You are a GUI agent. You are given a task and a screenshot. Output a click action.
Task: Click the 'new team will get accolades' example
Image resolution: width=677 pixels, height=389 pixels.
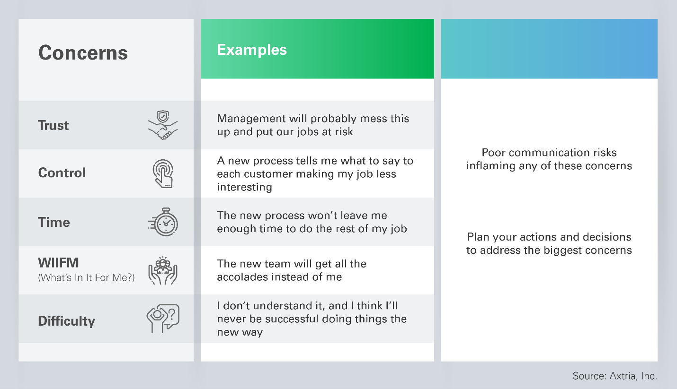292,270
